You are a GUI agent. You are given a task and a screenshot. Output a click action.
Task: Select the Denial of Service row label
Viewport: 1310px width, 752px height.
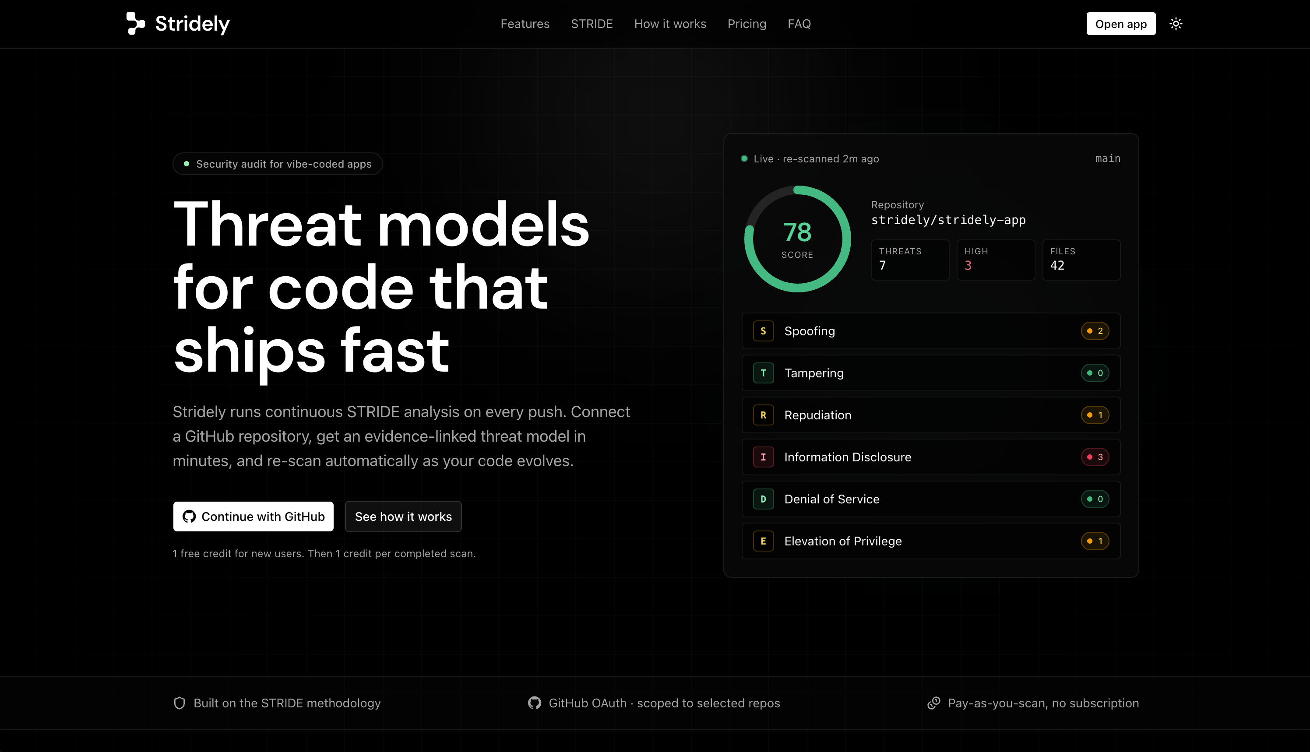pyautogui.click(x=831, y=499)
